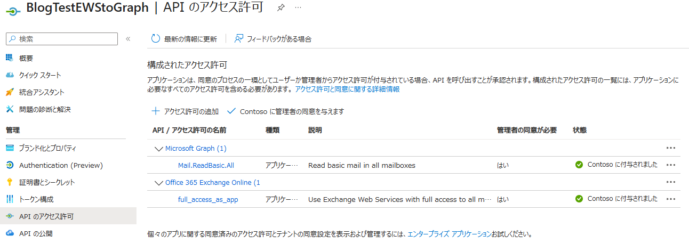Click the 概要 overview icon
The height and width of the screenshot is (244, 689).
[10, 58]
